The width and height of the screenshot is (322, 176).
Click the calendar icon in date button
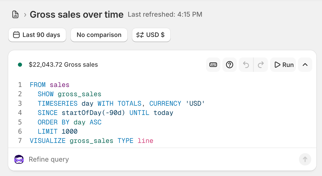click(16, 35)
